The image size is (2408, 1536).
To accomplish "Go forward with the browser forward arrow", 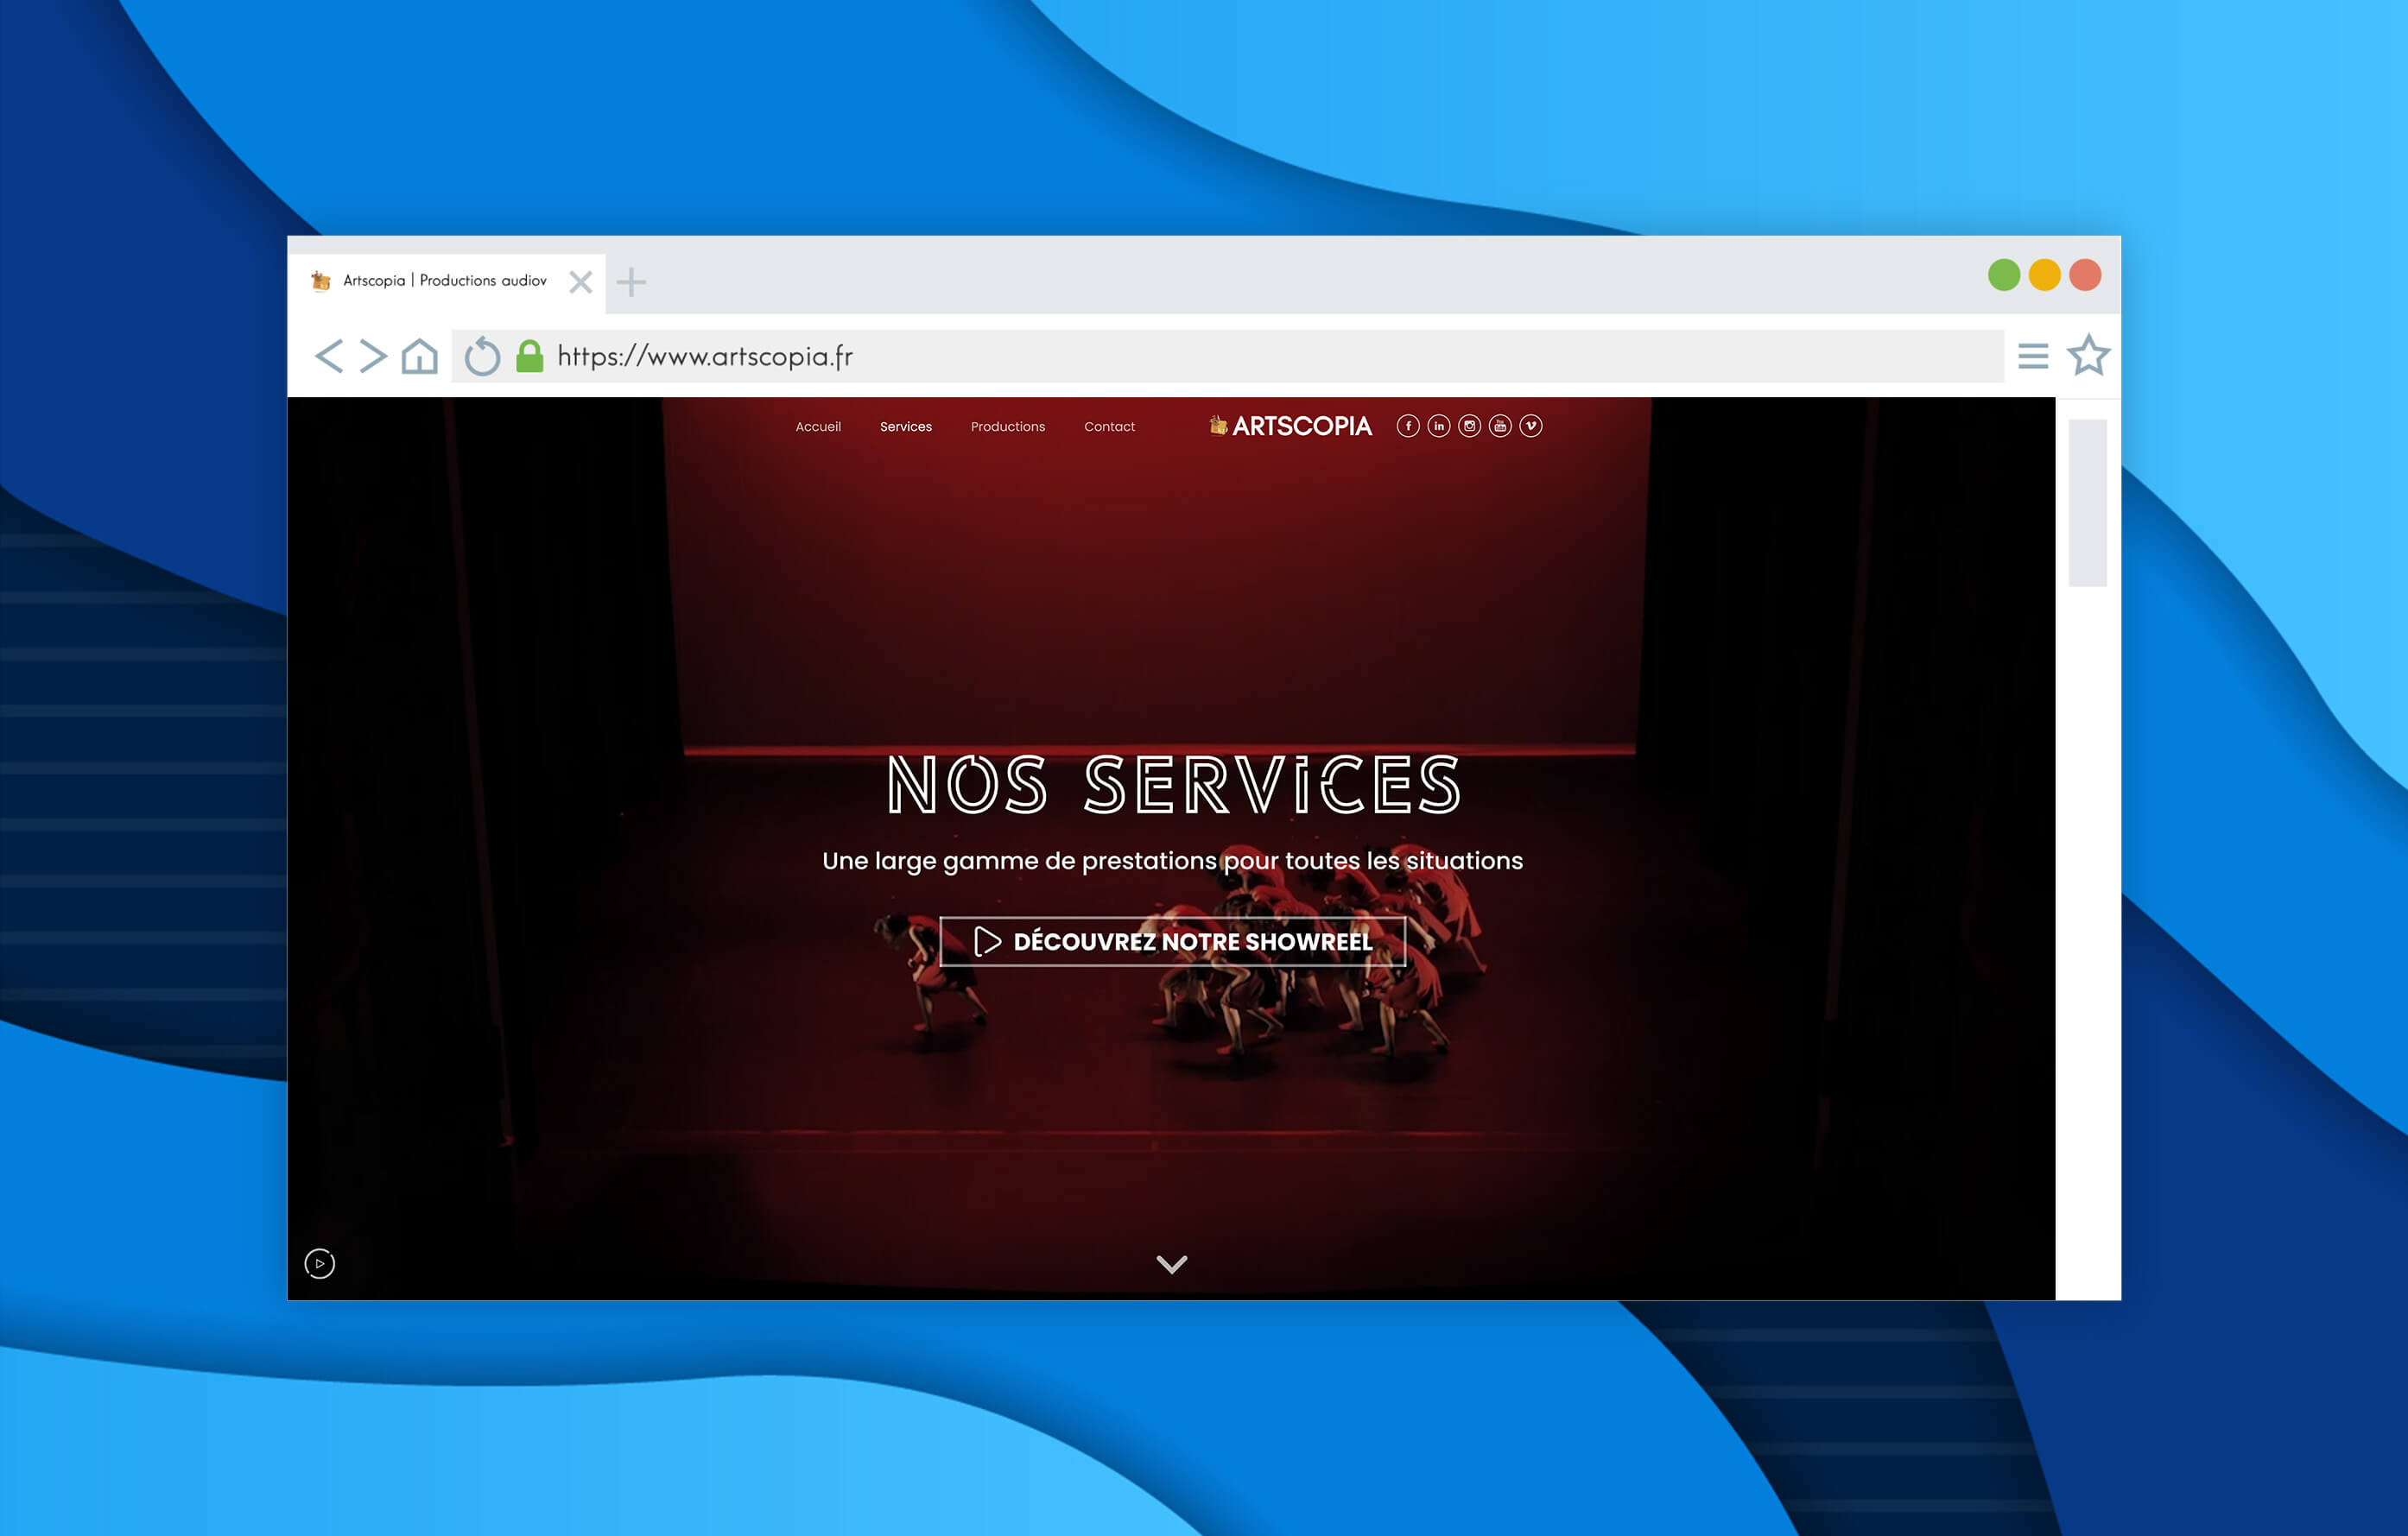I will point(373,356).
